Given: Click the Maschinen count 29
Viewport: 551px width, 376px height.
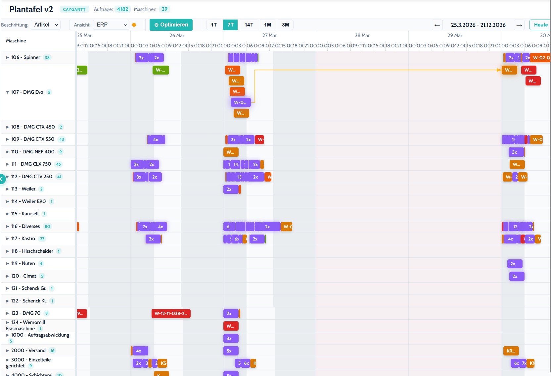Looking at the screenshot, I should (164, 9).
